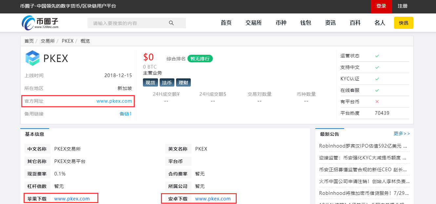Click the green check beside KYC认证
This screenshot has width=436, height=204.
pos(377,79)
